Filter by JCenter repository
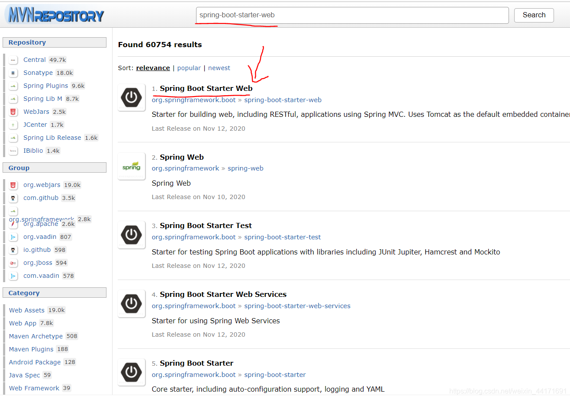 35,125
